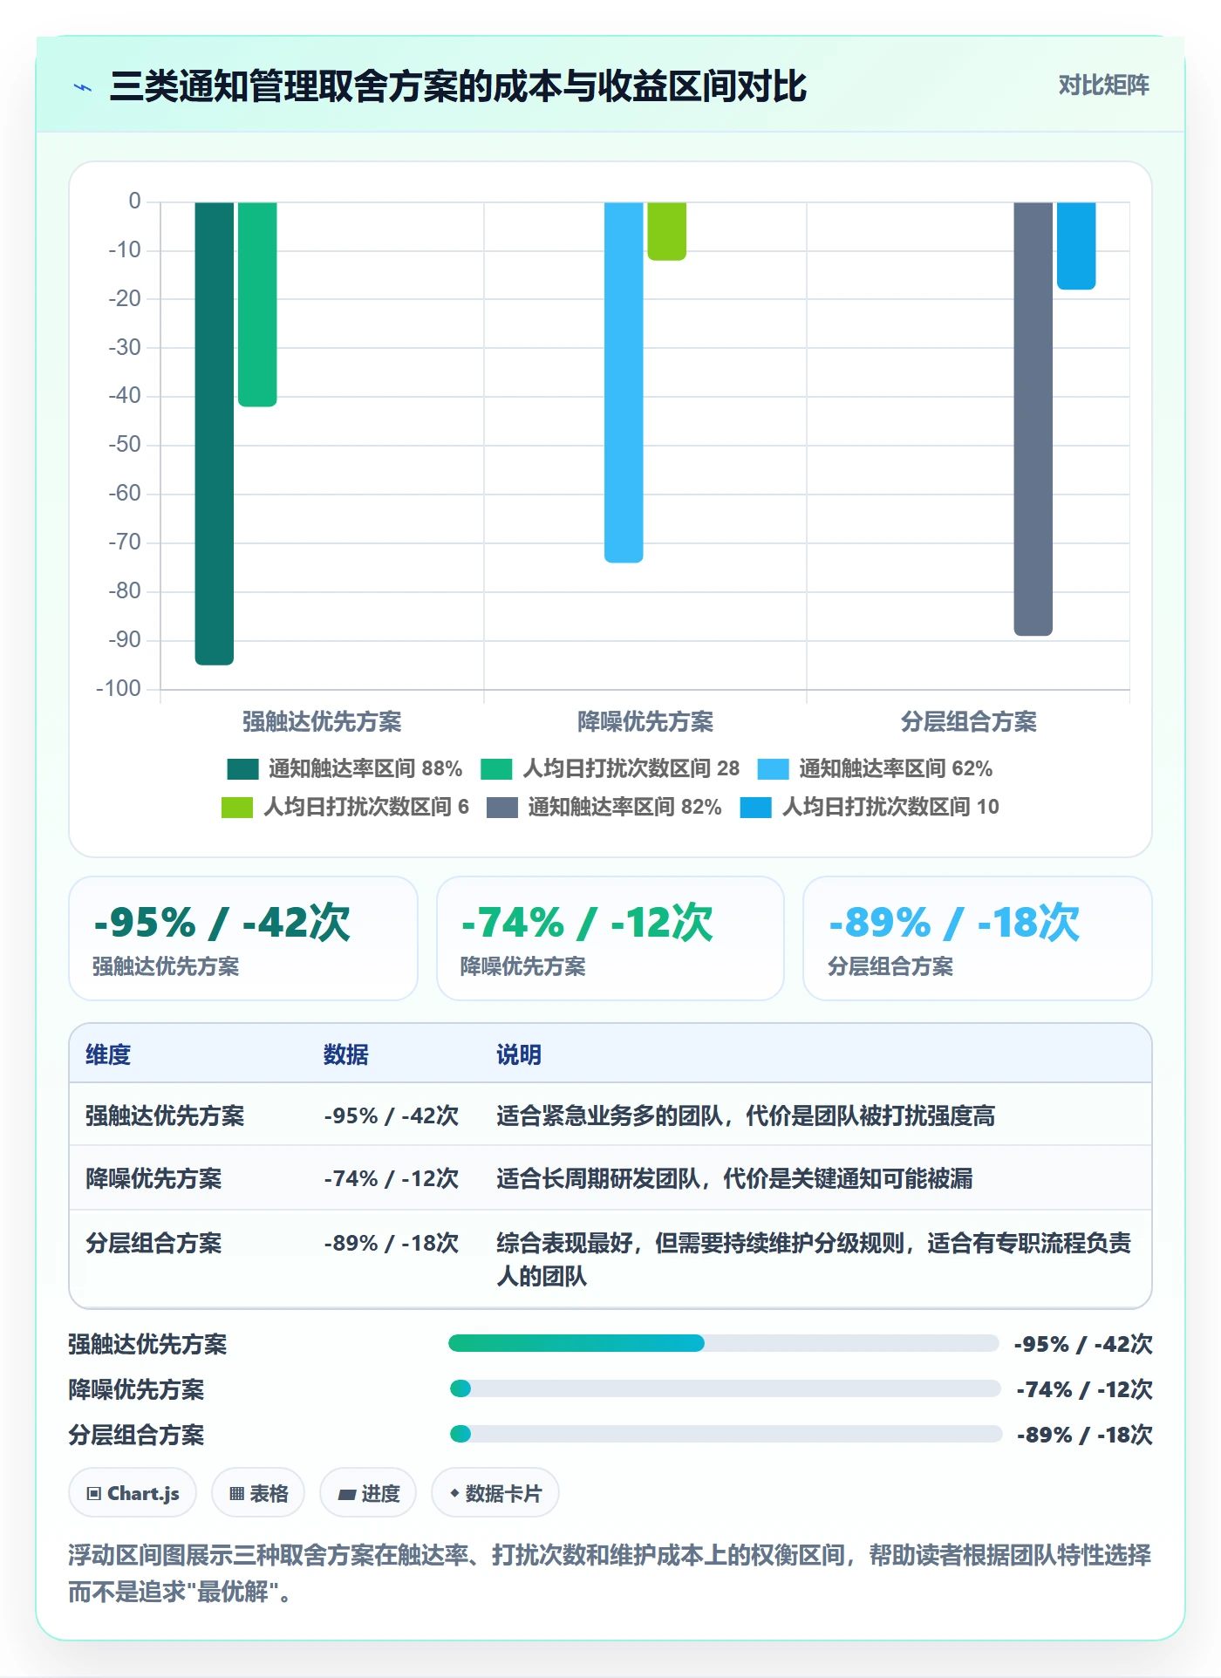Click the blue swatch for 人均日打扰次数区间 10

(755, 808)
